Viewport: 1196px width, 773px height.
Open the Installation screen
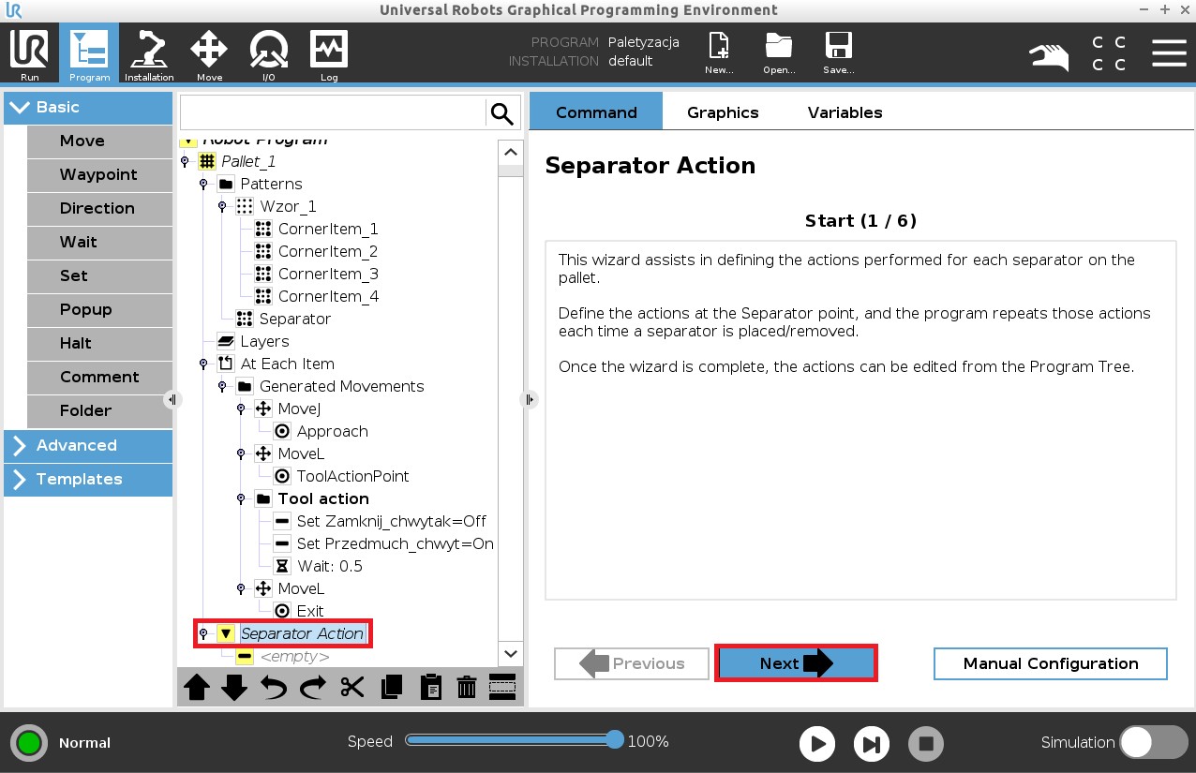pos(149,53)
